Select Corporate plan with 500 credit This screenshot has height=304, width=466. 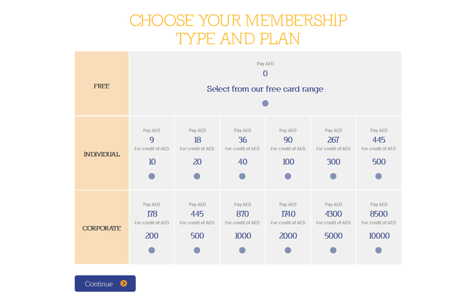tap(197, 250)
